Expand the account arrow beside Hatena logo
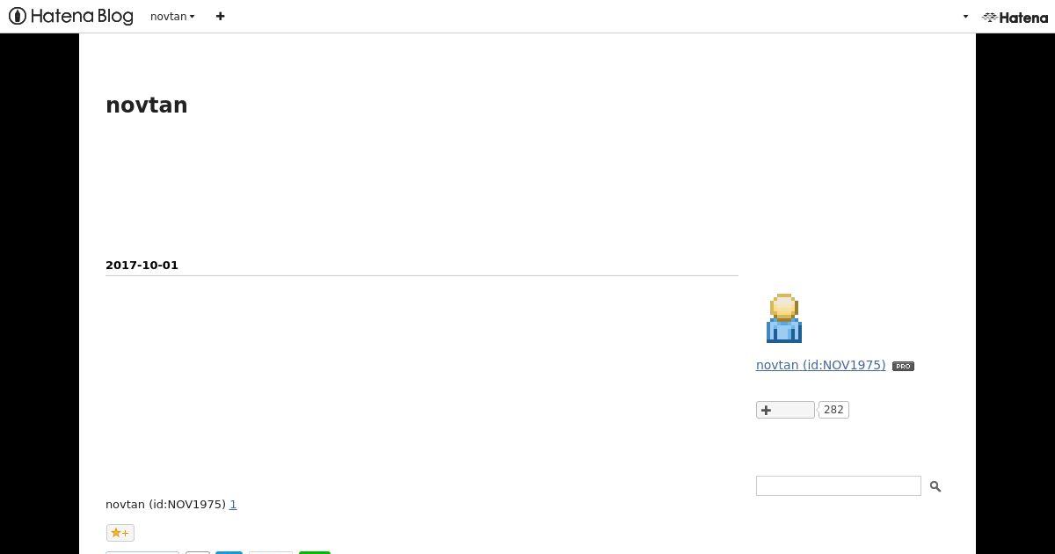1055x554 pixels. 965,17
